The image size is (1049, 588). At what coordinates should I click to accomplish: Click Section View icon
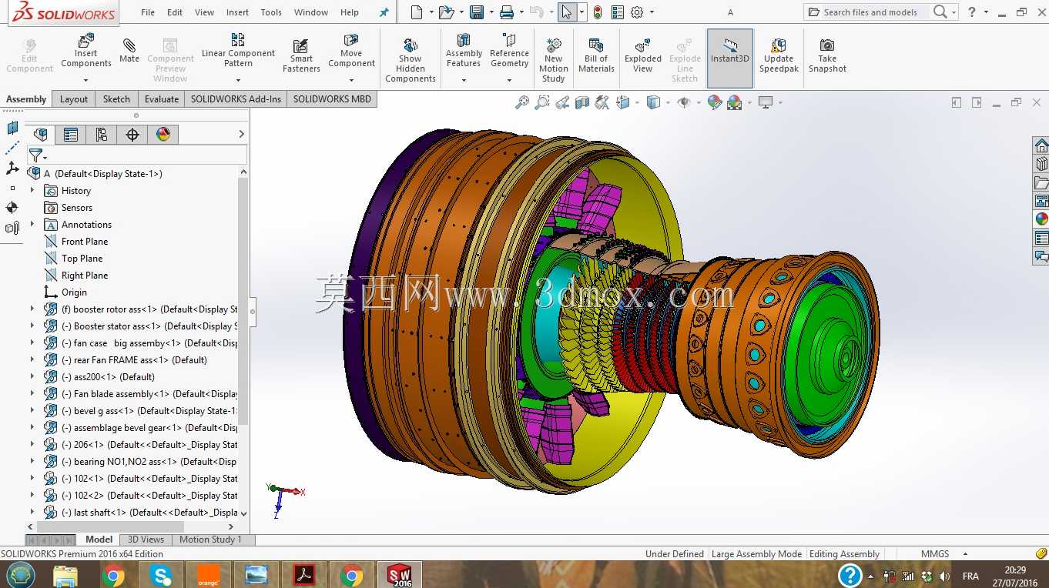point(582,102)
